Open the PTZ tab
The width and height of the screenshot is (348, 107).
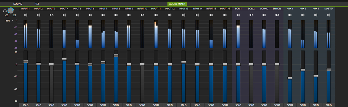coord(37,4)
